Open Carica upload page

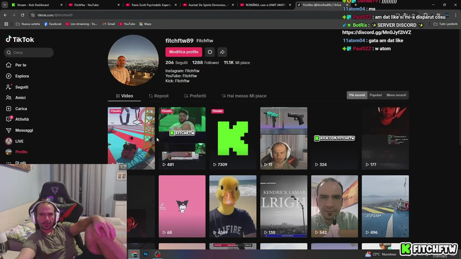pos(17,109)
